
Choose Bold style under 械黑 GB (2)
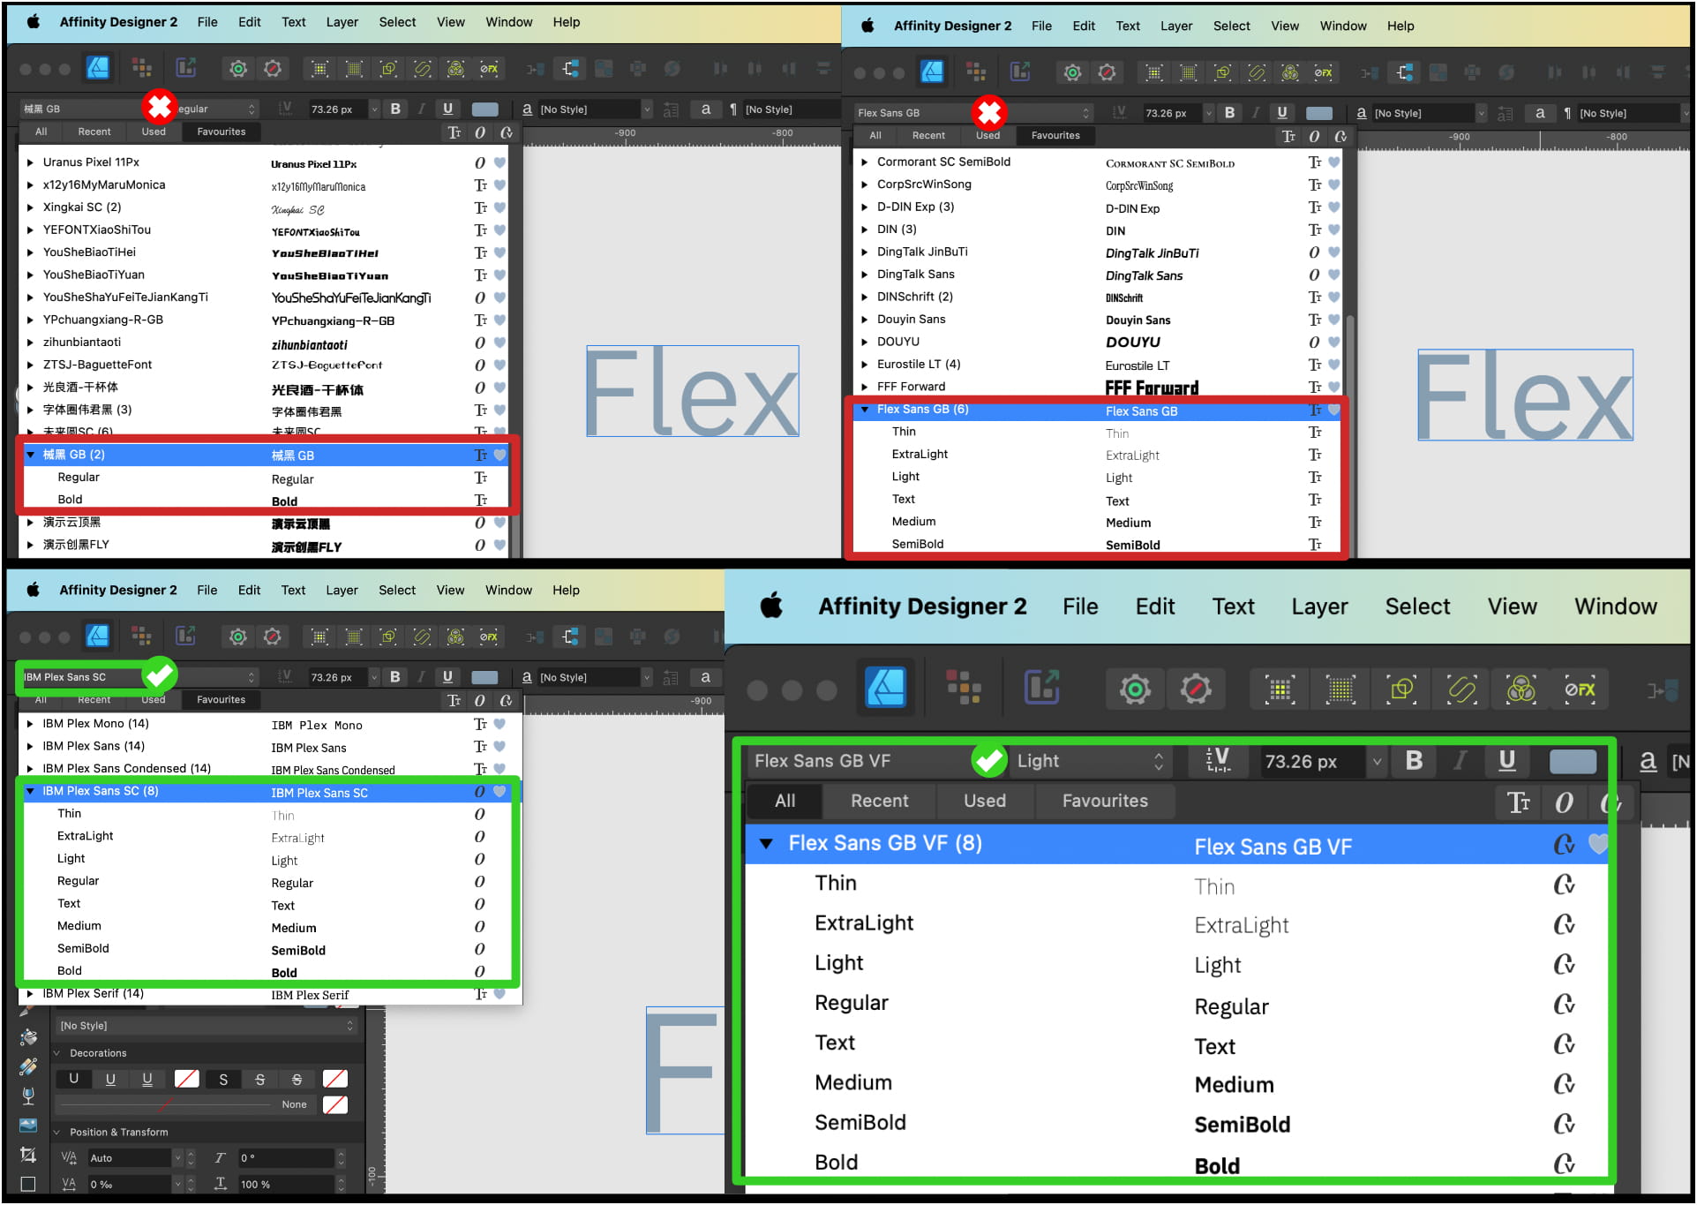click(x=70, y=500)
